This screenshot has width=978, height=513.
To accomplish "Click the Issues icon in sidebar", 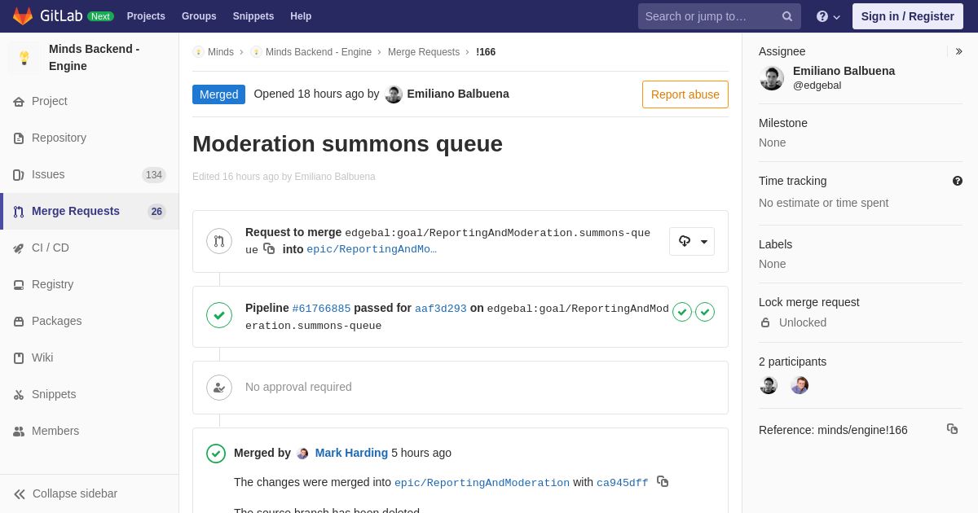I will coord(19,175).
